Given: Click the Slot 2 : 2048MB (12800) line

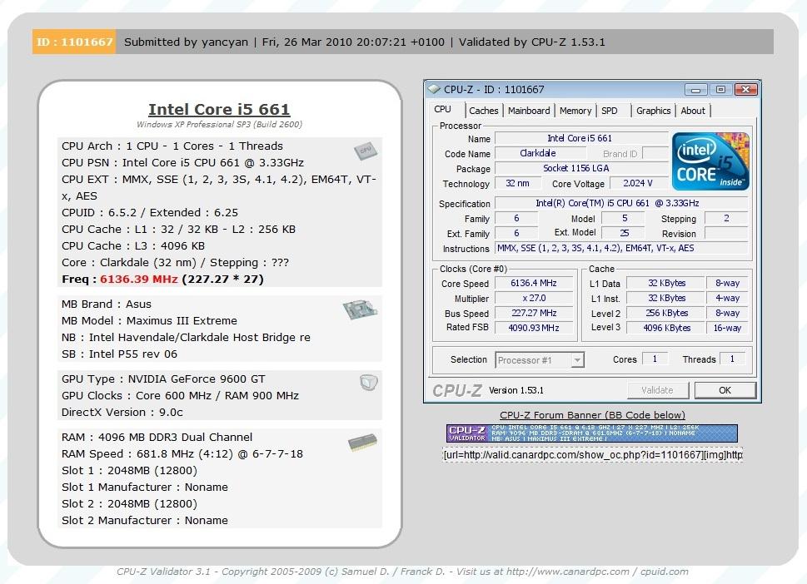Looking at the screenshot, I should tap(129, 504).
